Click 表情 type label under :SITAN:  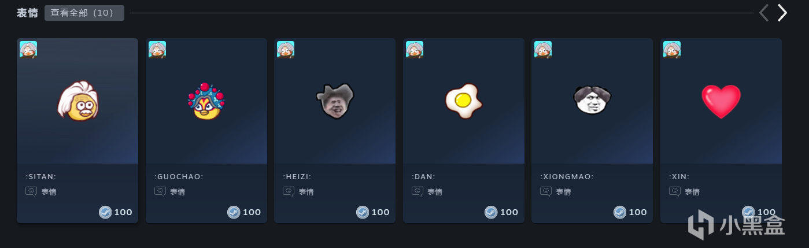coord(49,192)
